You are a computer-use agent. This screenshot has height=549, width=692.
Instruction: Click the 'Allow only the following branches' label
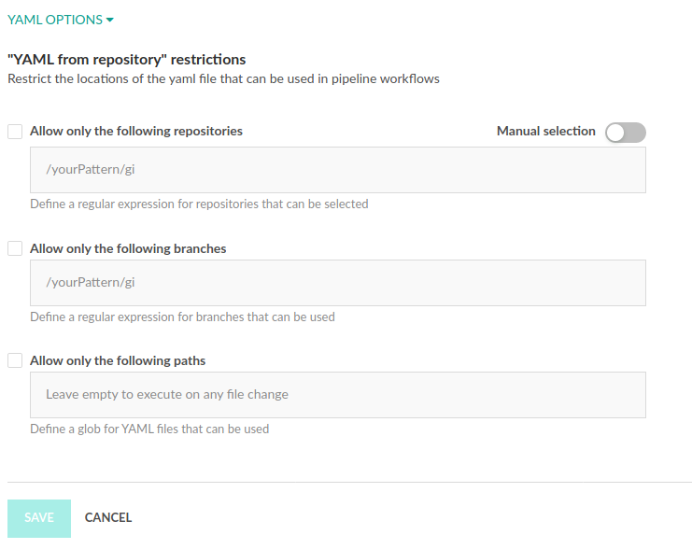point(128,249)
